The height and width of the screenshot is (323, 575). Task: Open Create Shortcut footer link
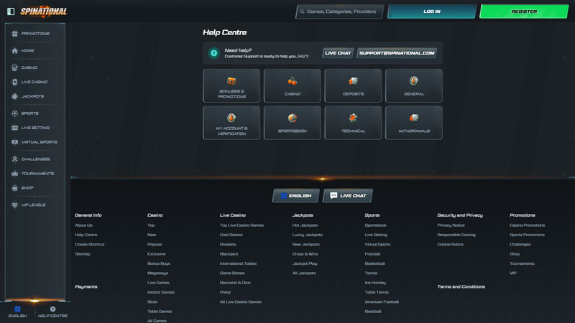[90, 244]
